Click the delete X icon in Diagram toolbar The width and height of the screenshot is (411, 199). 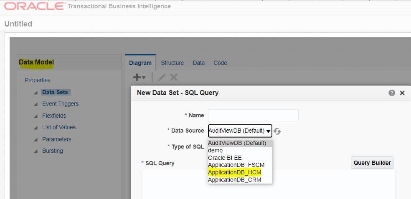click(174, 77)
